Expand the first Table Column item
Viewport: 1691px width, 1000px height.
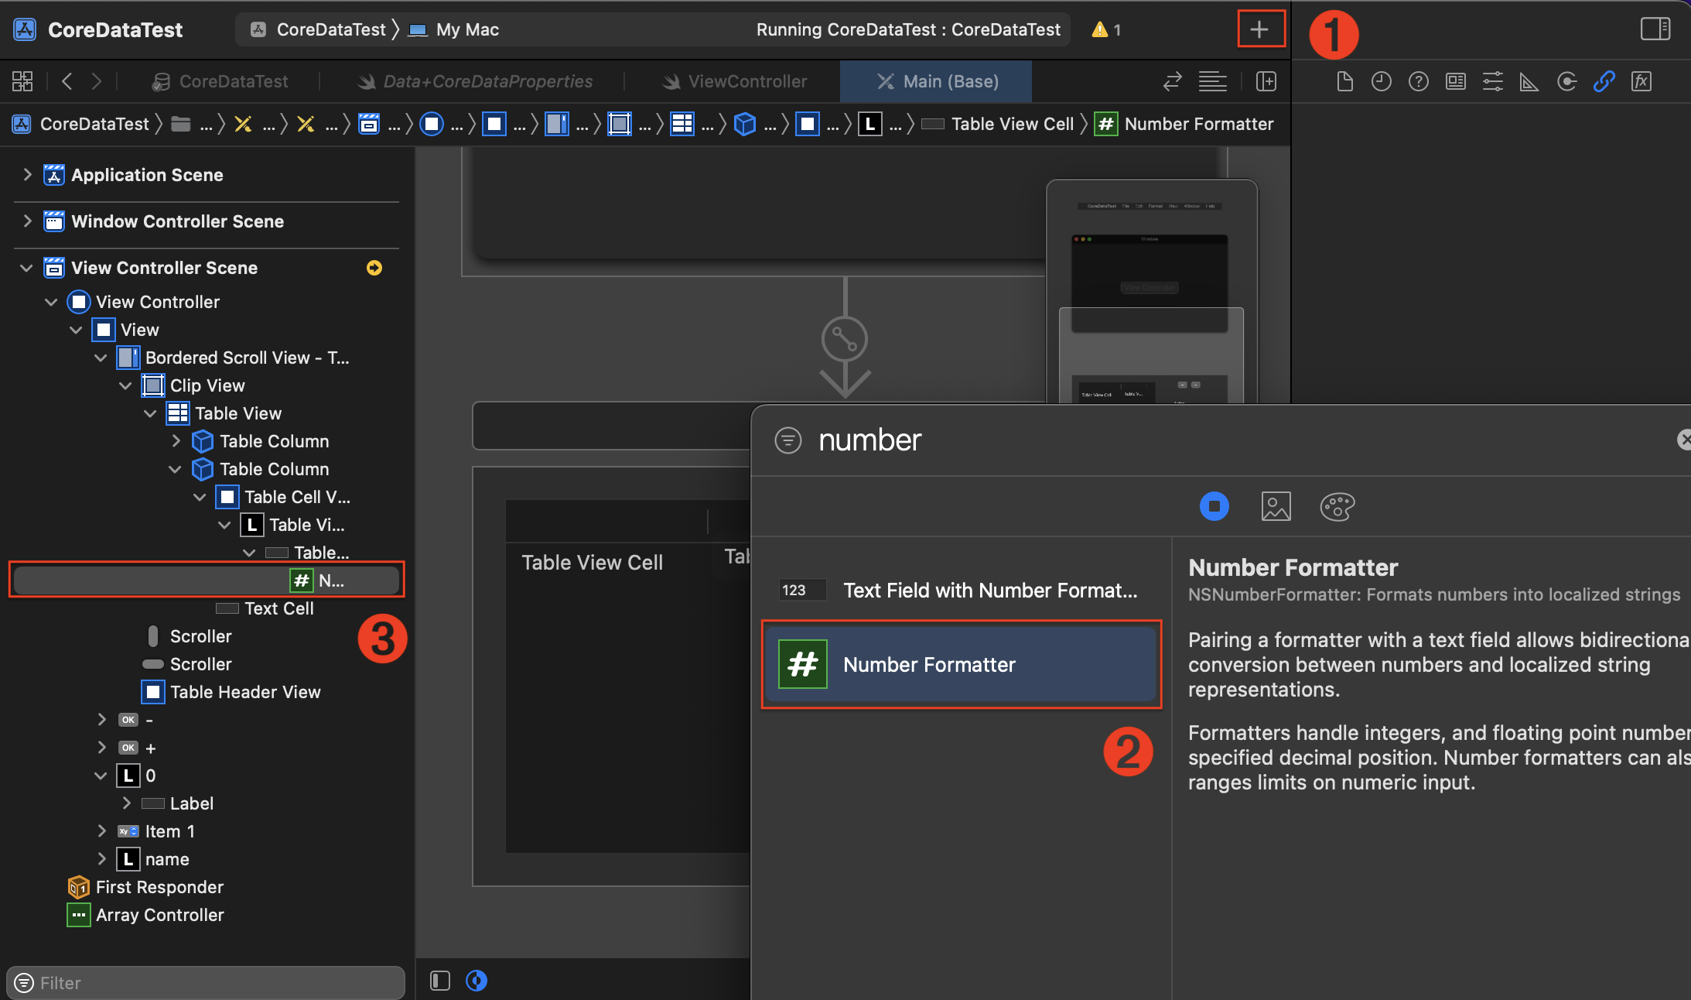coord(176,441)
